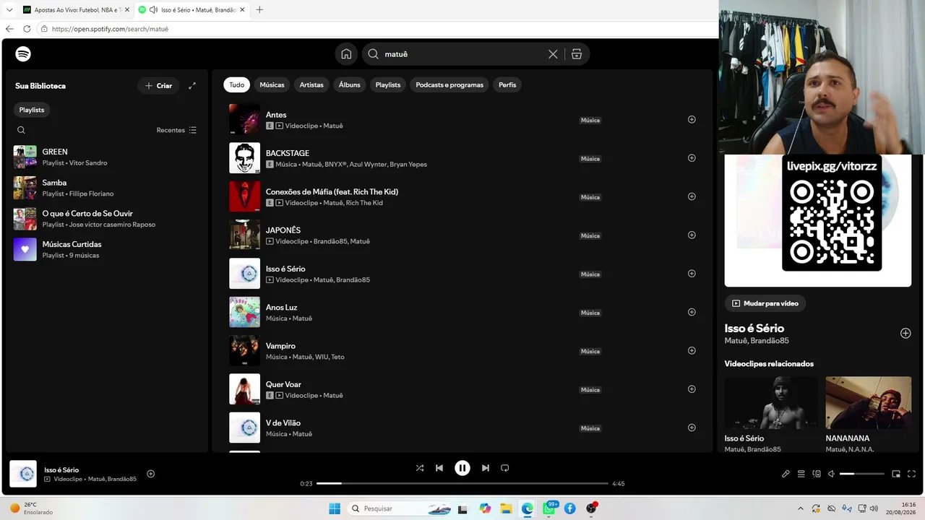Toggle the Playlists chip in the library

point(32,110)
